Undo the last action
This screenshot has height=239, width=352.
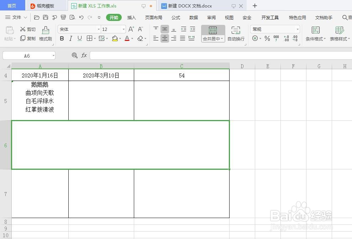(x=81, y=17)
